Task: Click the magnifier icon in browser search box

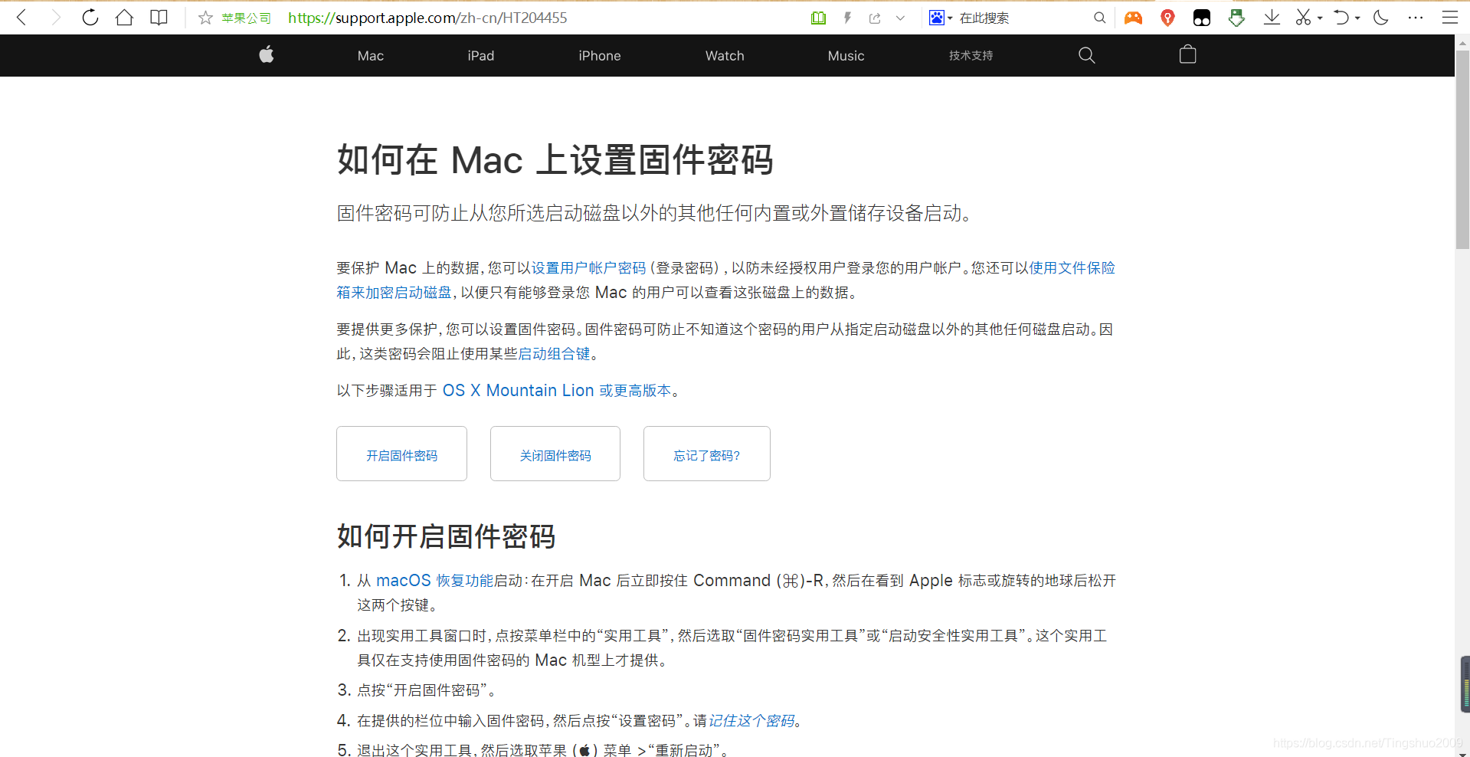Action: point(1099,18)
